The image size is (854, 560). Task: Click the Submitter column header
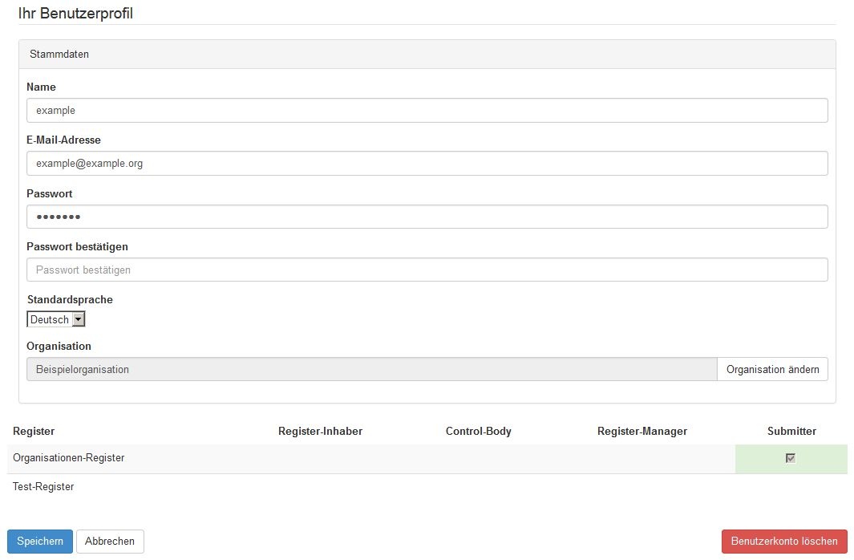(x=791, y=432)
